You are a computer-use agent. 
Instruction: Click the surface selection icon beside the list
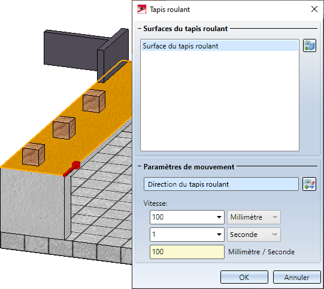pyautogui.click(x=310, y=45)
